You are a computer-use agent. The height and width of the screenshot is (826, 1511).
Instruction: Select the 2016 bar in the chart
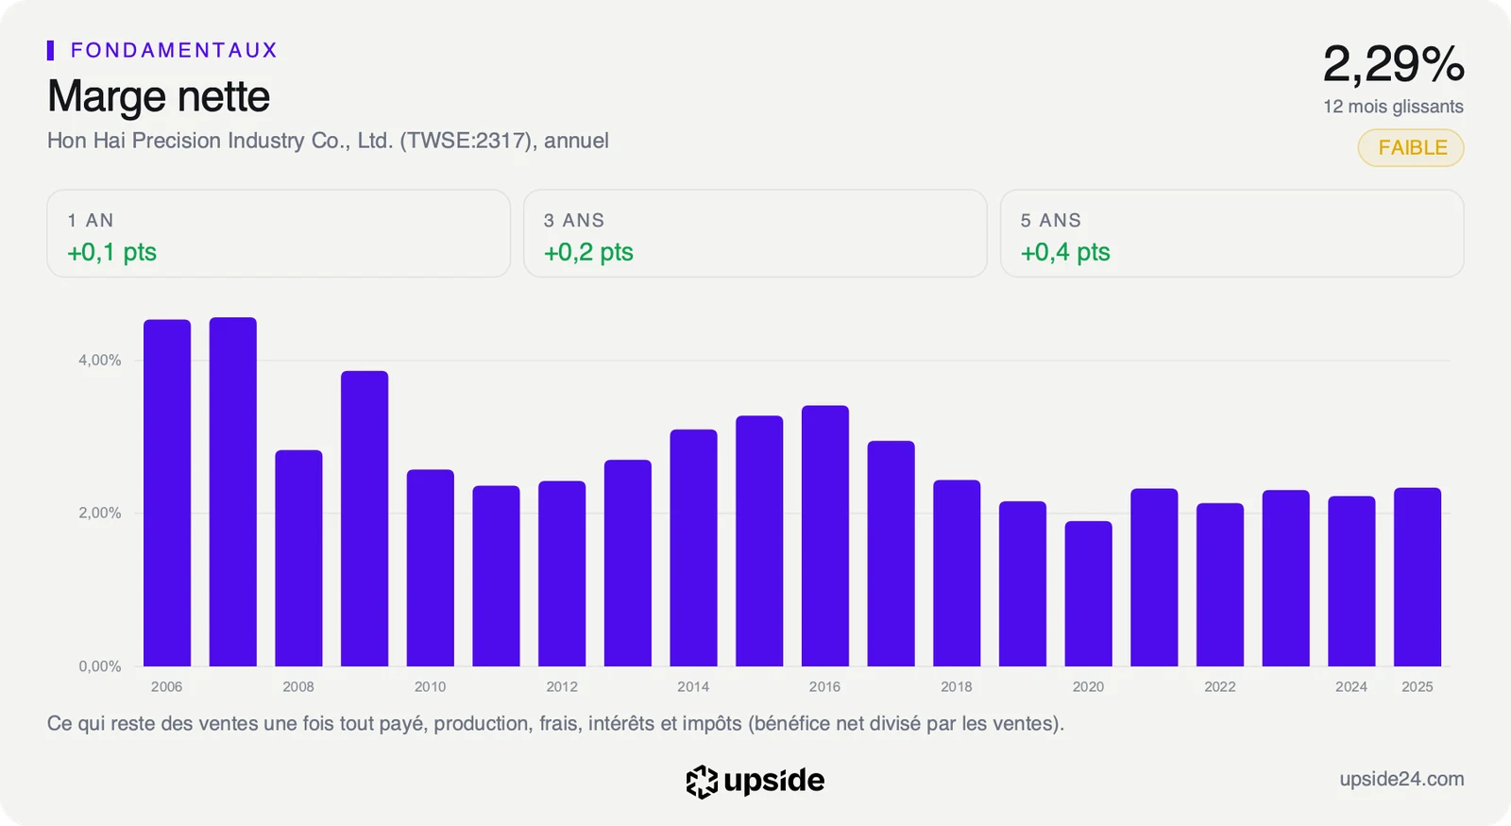coord(825,536)
